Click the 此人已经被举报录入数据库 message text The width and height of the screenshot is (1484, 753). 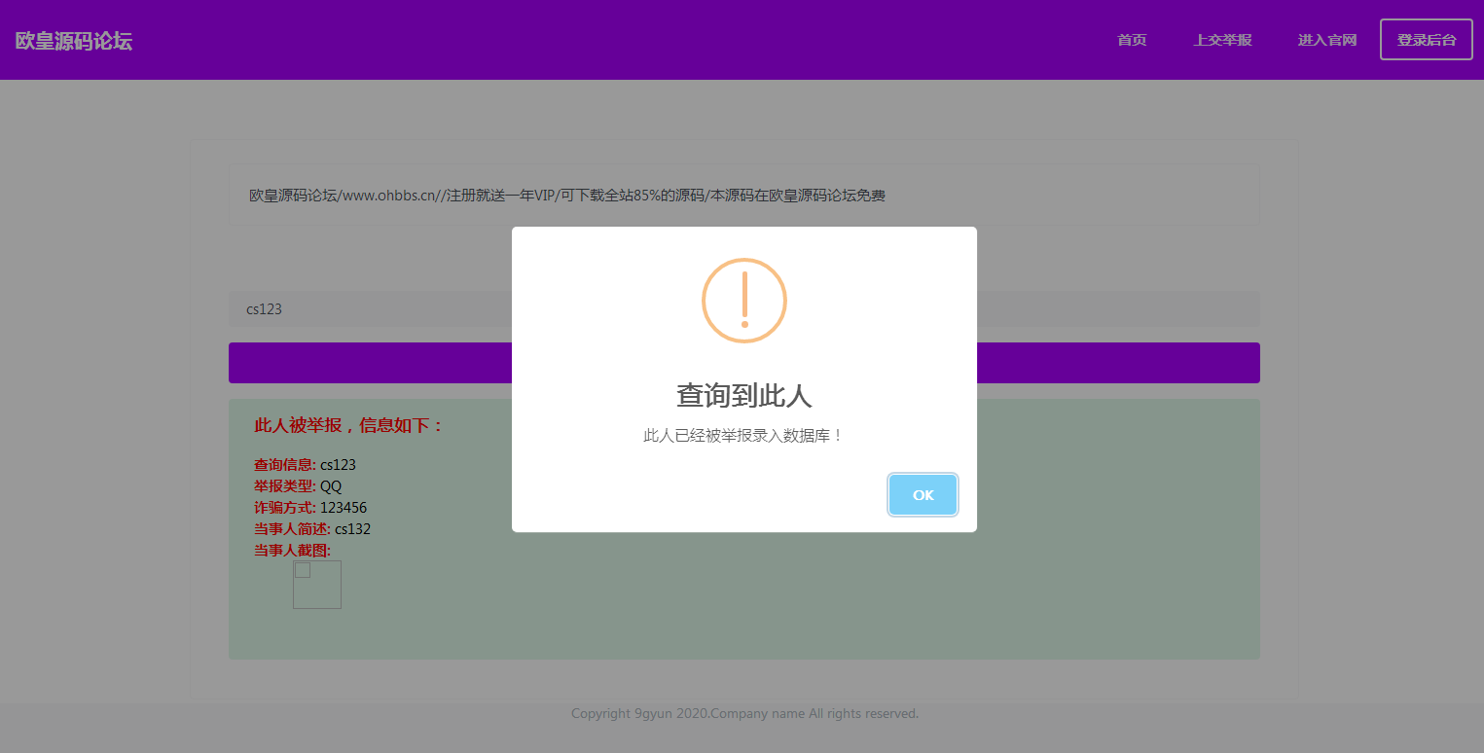pos(743,435)
